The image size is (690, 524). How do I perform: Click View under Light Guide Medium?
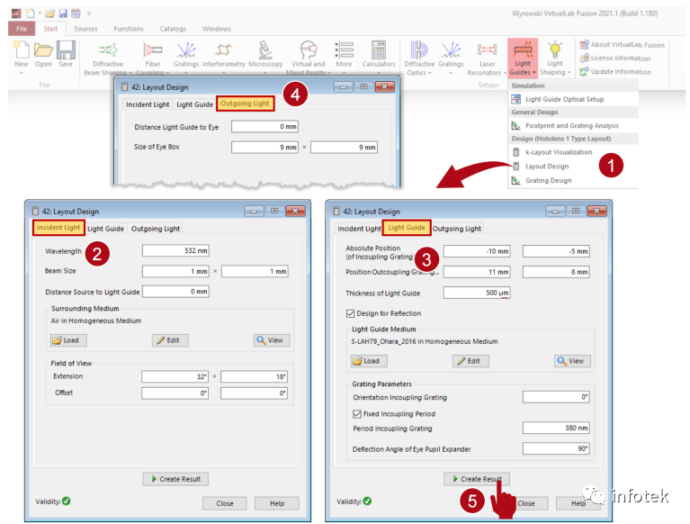tap(572, 361)
